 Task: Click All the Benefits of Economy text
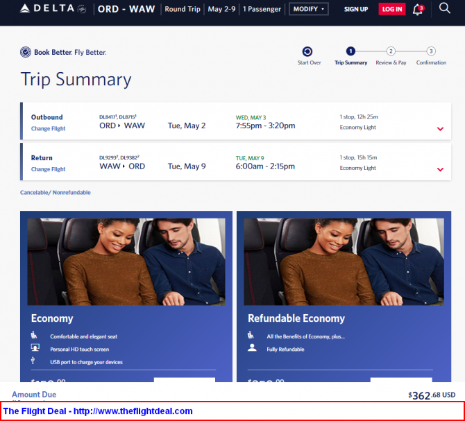306,336
